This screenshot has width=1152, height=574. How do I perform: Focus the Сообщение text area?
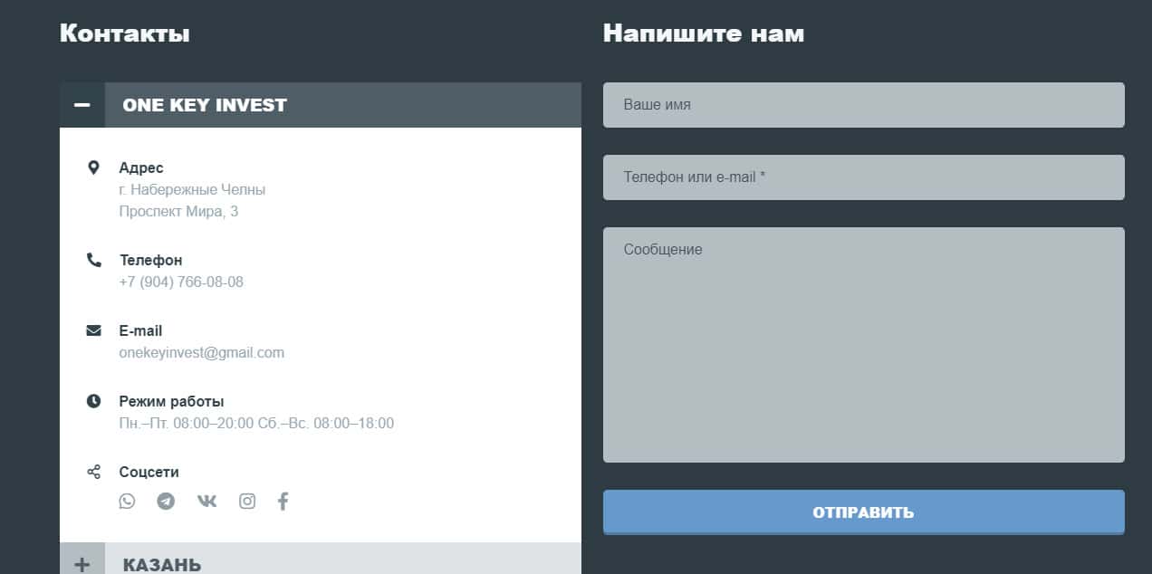pyautogui.click(x=864, y=345)
